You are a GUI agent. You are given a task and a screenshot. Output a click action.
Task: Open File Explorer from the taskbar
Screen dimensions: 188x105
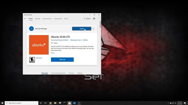coord(55,103)
